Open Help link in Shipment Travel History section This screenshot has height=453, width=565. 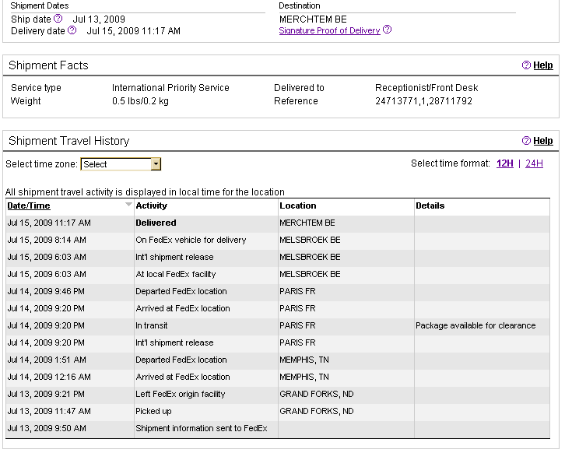click(x=542, y=141)
